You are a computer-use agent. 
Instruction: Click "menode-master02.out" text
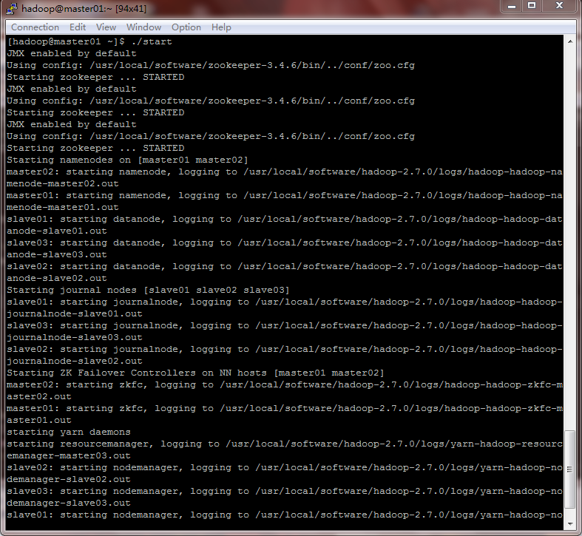pos(63,184)
